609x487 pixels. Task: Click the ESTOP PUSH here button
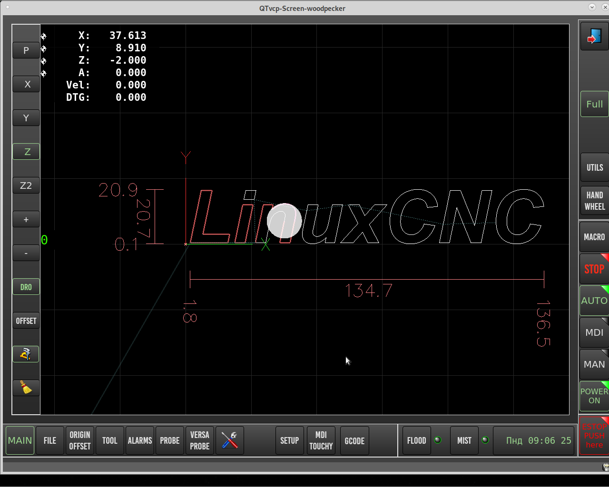coord(594,436)
